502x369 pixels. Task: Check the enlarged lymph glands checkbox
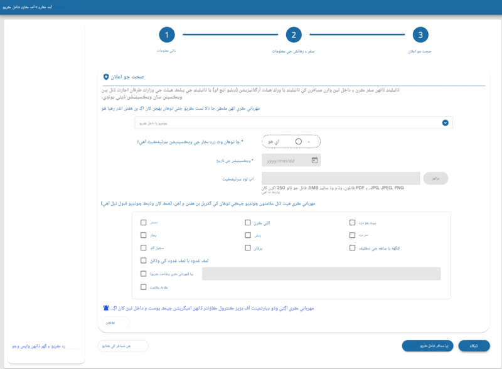(x=144, y=260)
